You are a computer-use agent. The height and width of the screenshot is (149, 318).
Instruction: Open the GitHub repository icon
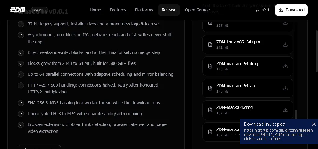(257, 10)
